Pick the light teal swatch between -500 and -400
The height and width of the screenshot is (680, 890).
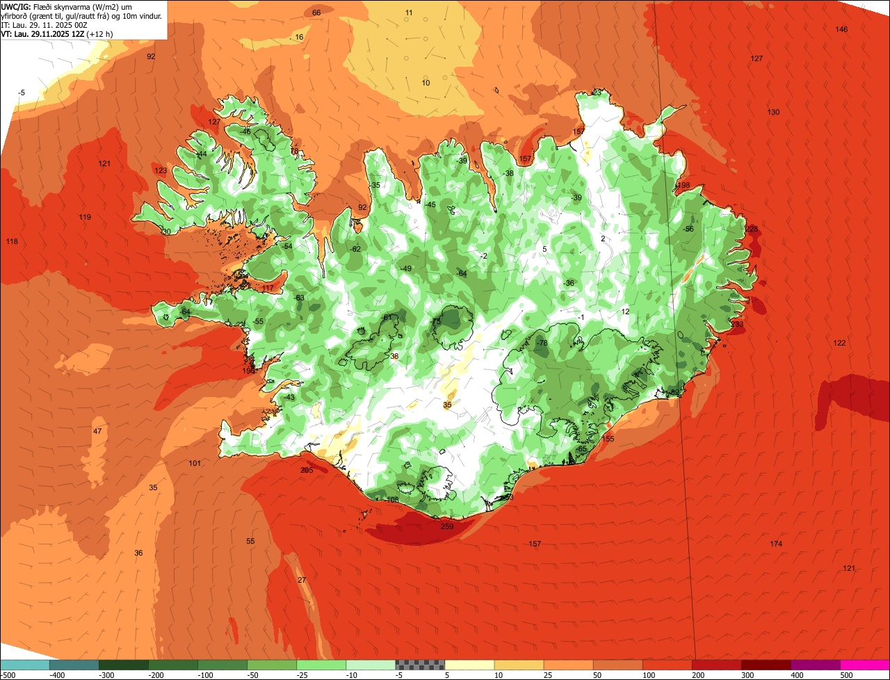click(x=26, y=665)
